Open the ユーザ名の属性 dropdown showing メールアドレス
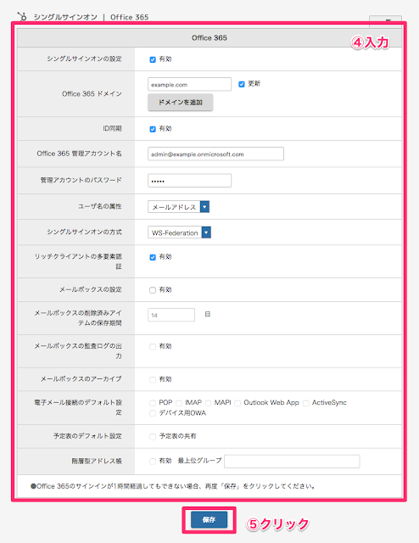This screenshot has width=419, height=543. [x=179, y=207]
